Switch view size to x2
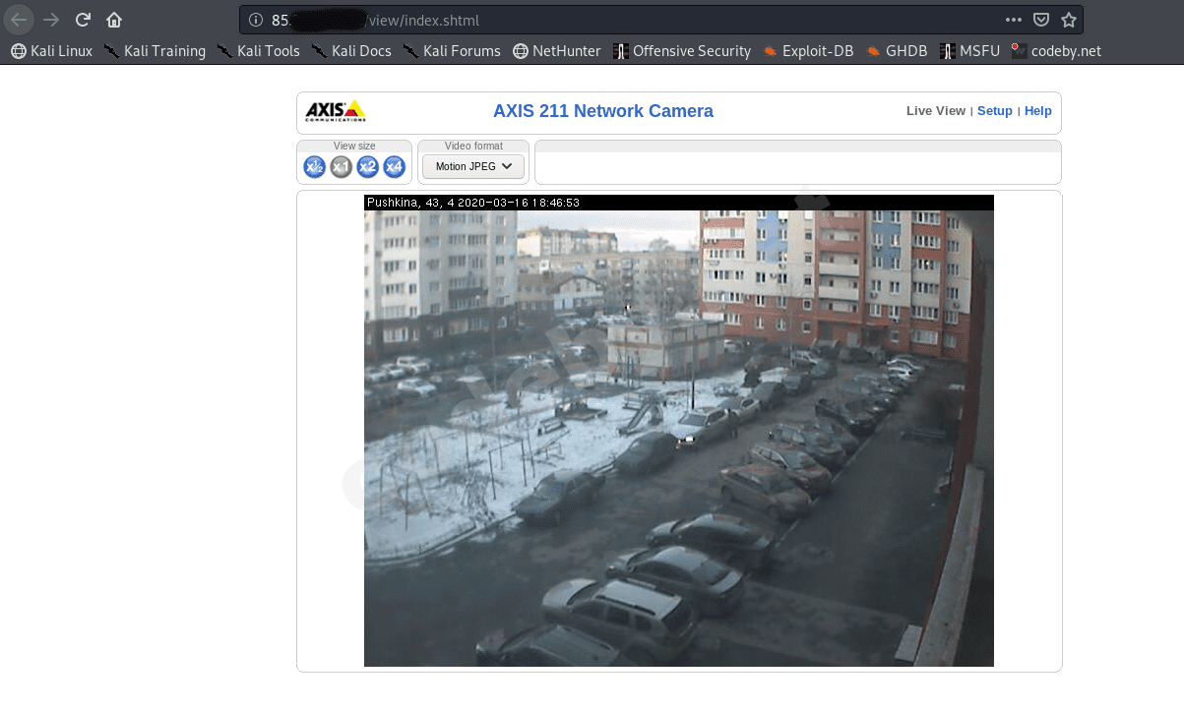The image size is (1184, 712). pos(367,167)
